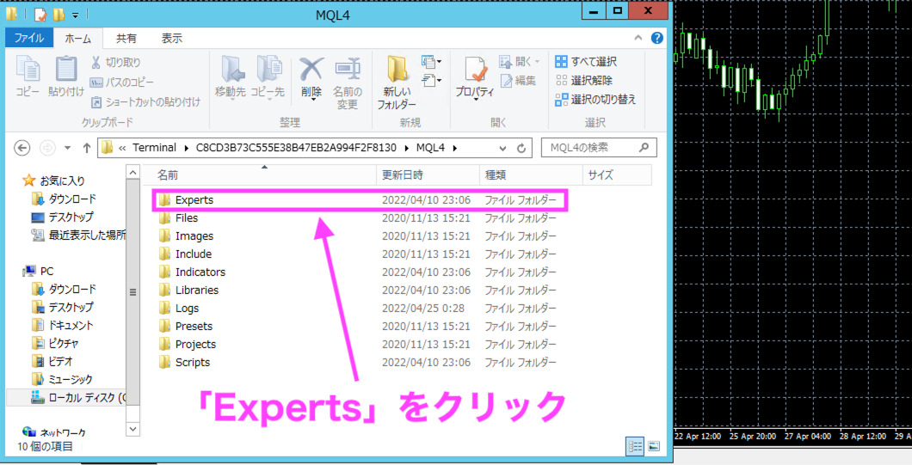Switch to the 表示 (View) ribbon tab
Screen dimensions: 912x465
(x=172, y=38)
